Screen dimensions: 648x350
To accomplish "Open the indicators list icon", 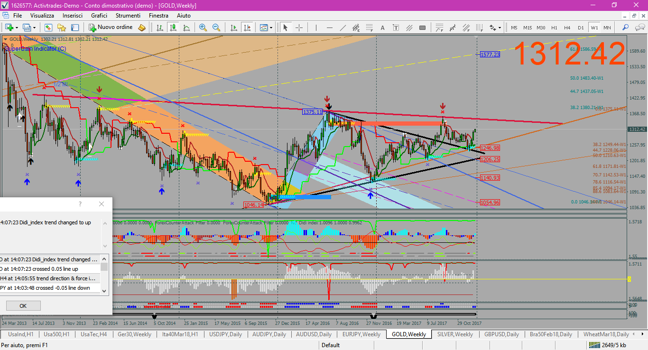I will coord(264,28).
